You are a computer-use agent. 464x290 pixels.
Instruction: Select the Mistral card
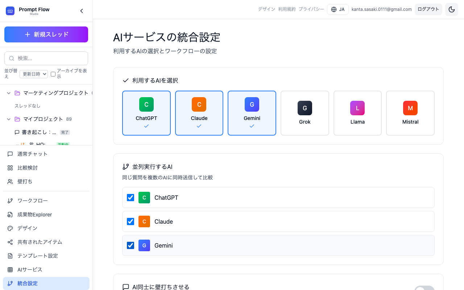[x=410, y=113]
